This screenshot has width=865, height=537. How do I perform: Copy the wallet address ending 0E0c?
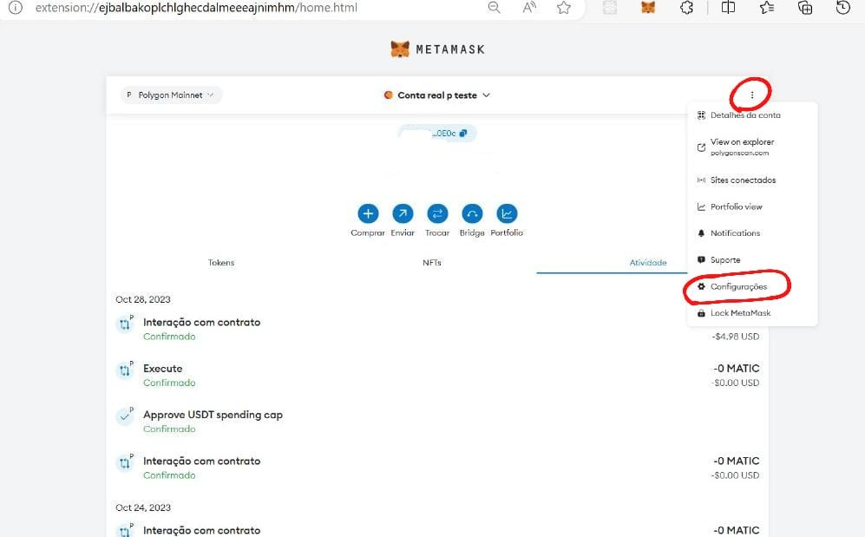[x=462, y=133]
